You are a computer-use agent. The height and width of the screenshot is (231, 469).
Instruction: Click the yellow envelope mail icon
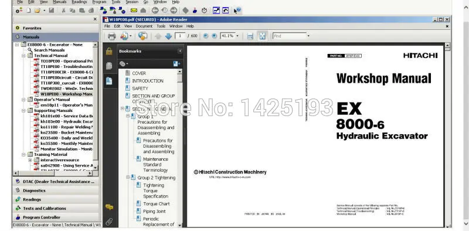click(x=134, y=11)
